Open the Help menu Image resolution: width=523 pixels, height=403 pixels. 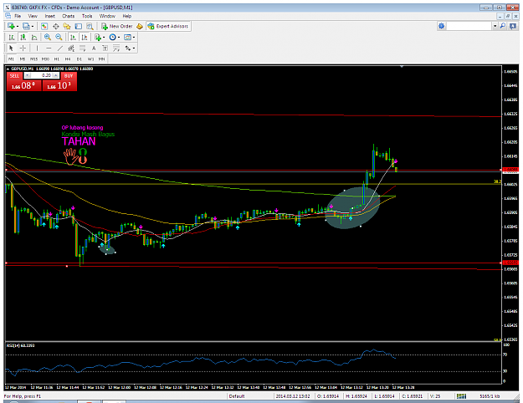coord(126,16)
